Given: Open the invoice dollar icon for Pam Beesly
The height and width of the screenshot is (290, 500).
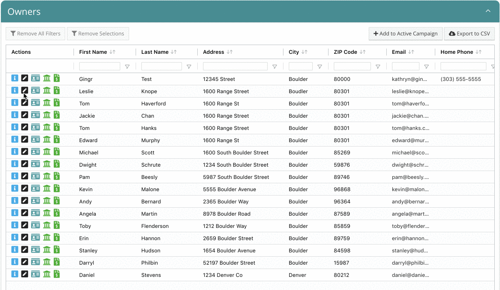Looking at the screenshot, I should point(57,177).
